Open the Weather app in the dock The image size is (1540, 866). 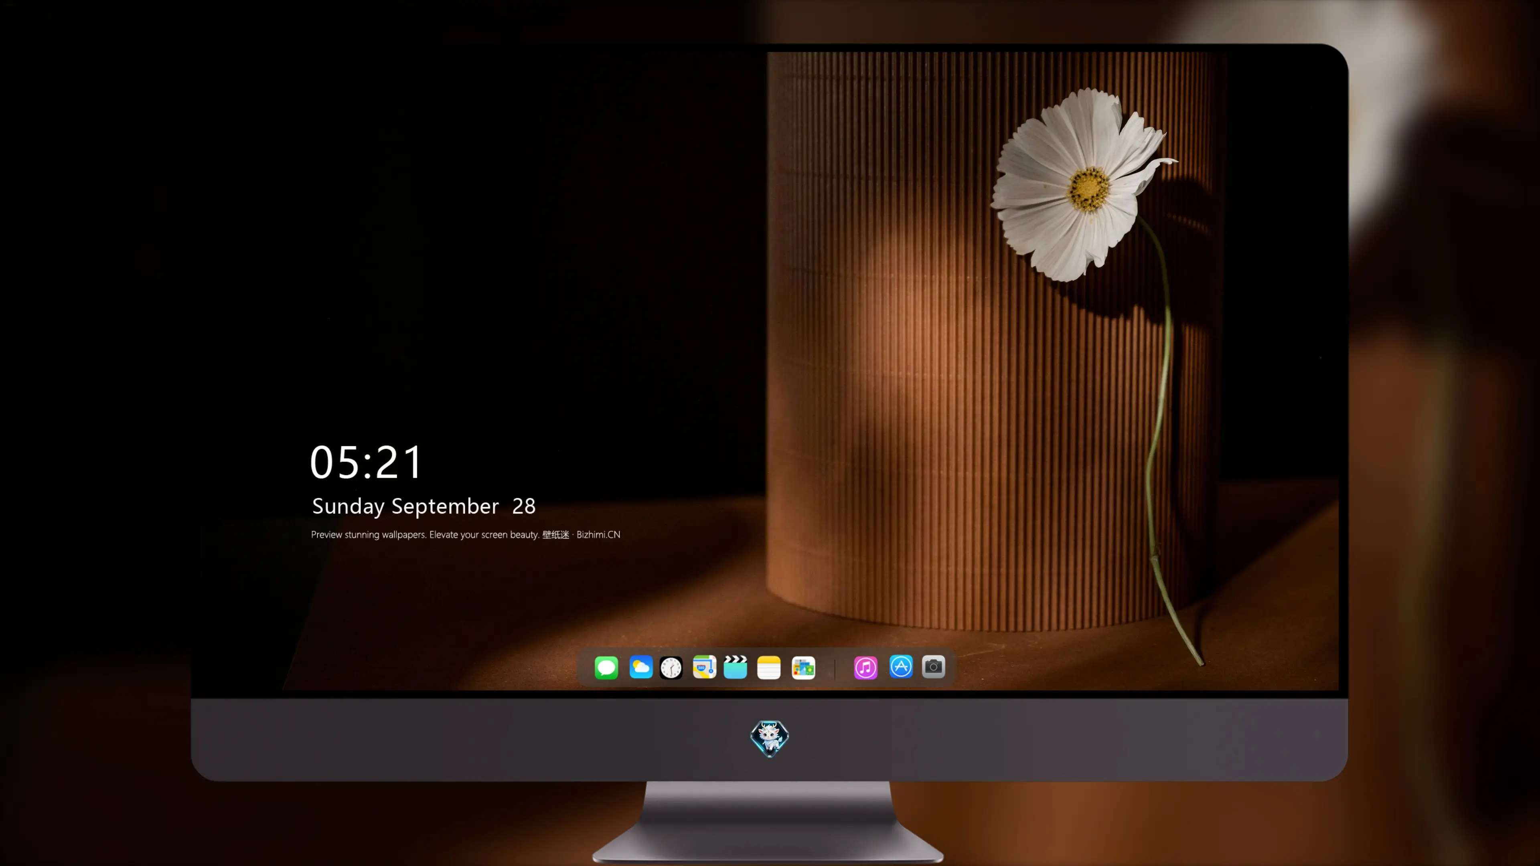[641, 668]
